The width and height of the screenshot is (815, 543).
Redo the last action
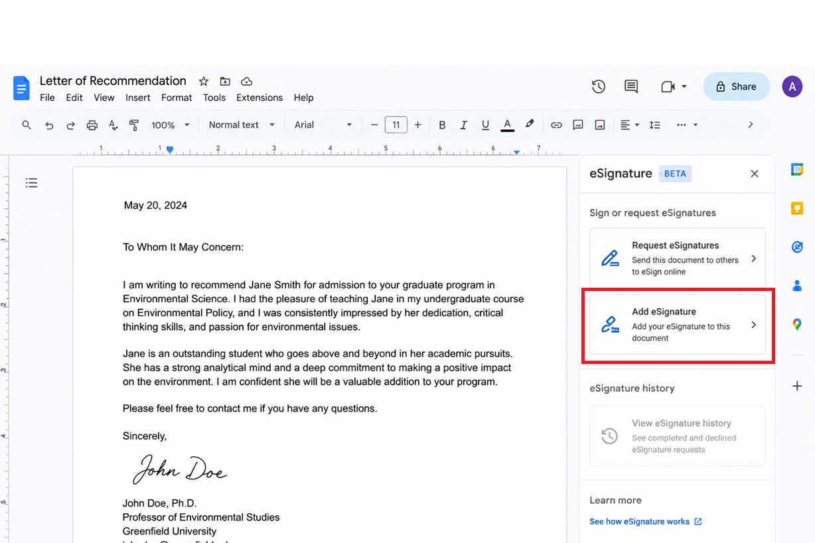pyautogui.click(x=70, y=125)
